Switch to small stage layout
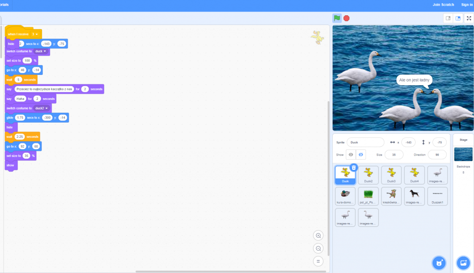The image size is (474, 273). tap(448, 18)
